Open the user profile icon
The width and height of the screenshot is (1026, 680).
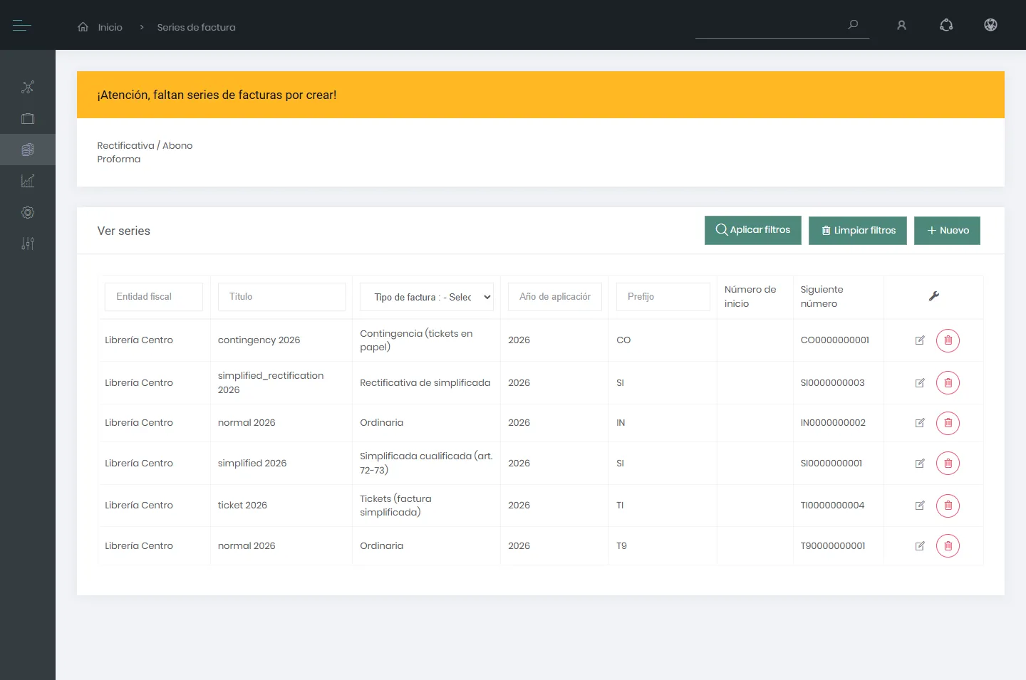click(x=901, y=26)
